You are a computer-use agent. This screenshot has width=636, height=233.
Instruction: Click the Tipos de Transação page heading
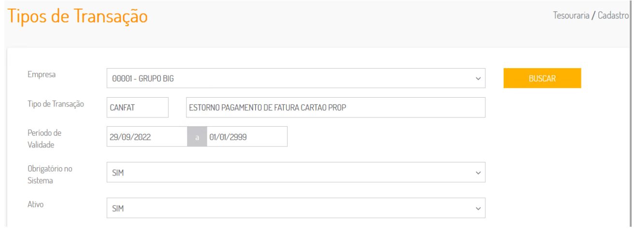78,16
